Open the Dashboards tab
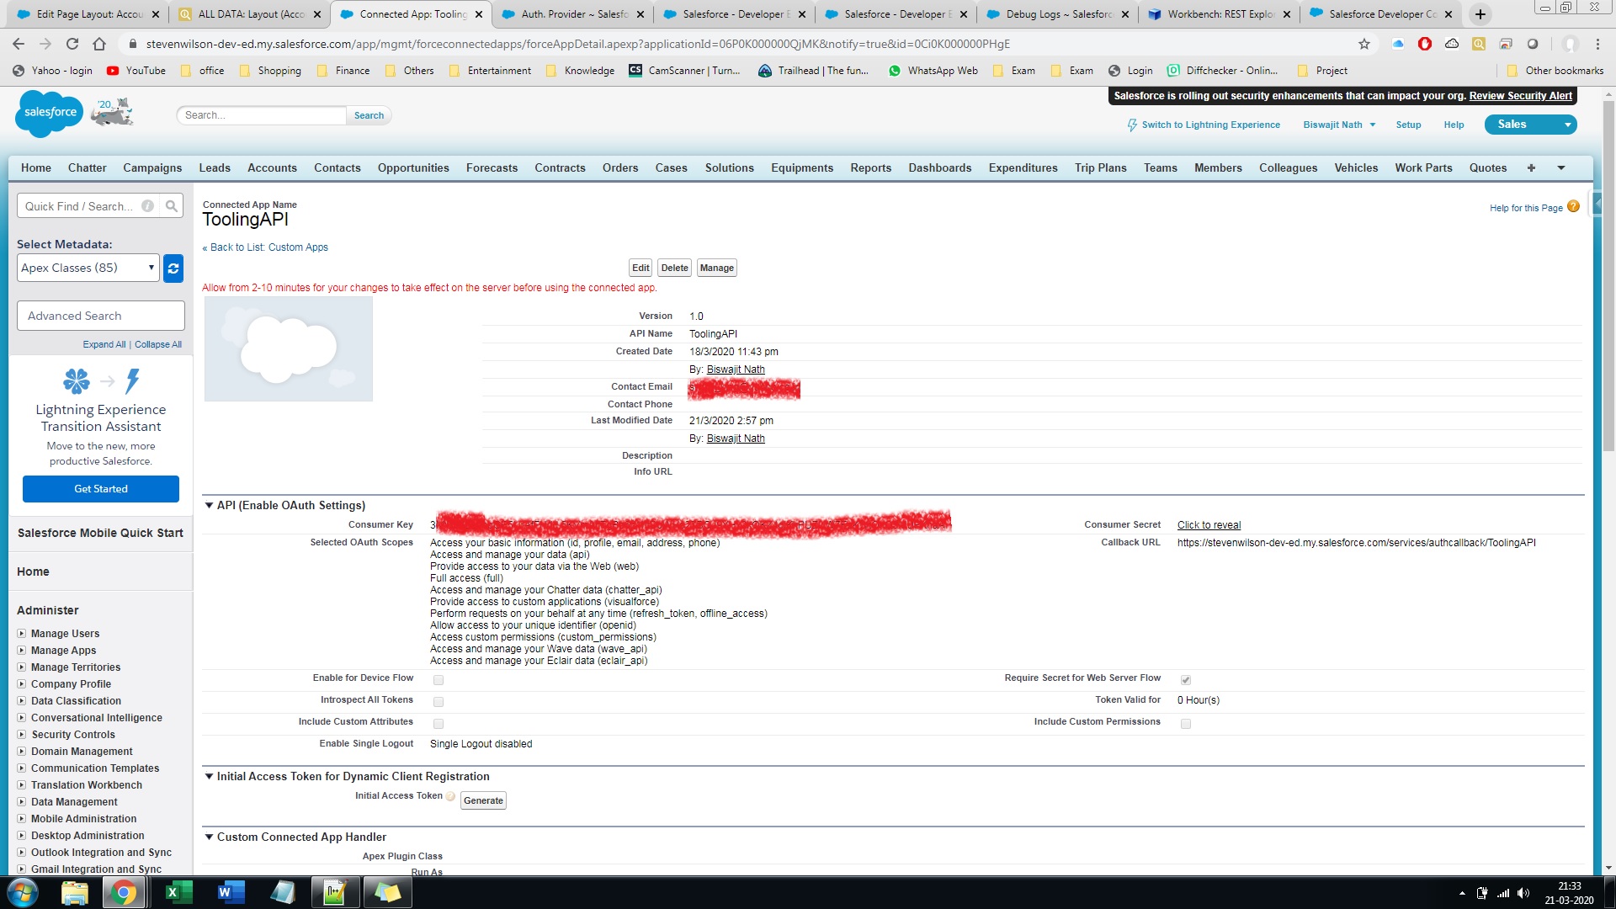 (x=939, y=168)
